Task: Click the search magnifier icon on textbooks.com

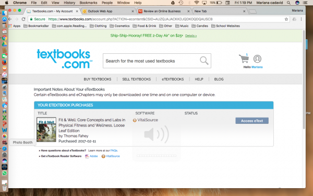Action: pyautogui.click(x=204, y=61)
